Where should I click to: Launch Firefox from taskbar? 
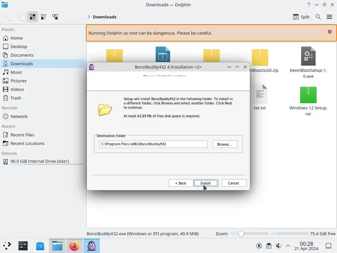click(x=74, y=246)
